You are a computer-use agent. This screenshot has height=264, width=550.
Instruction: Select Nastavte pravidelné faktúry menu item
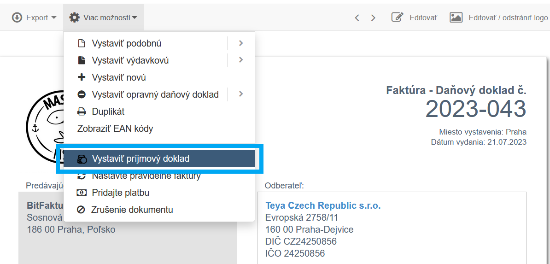(x=146, y=176)
